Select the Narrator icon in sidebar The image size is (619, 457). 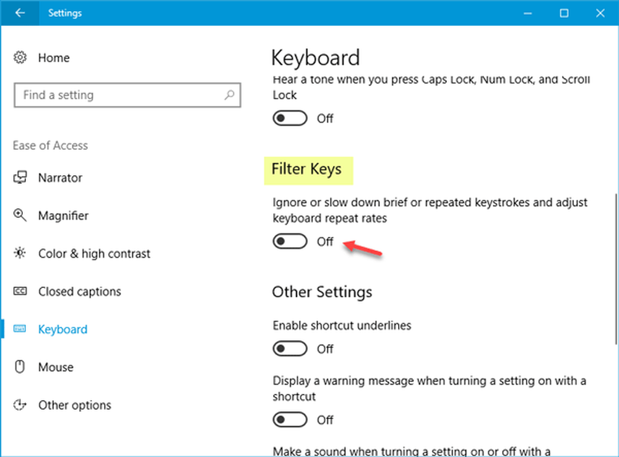[20, 178]
